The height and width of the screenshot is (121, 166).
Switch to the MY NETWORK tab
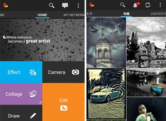pyautogui.click(x=74, y=15)
